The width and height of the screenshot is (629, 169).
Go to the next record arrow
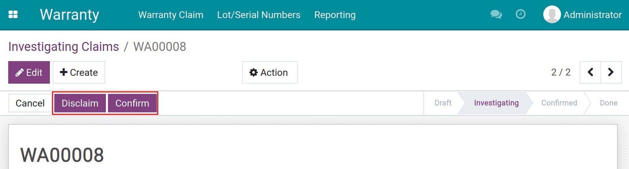click(x=611, y=72)
